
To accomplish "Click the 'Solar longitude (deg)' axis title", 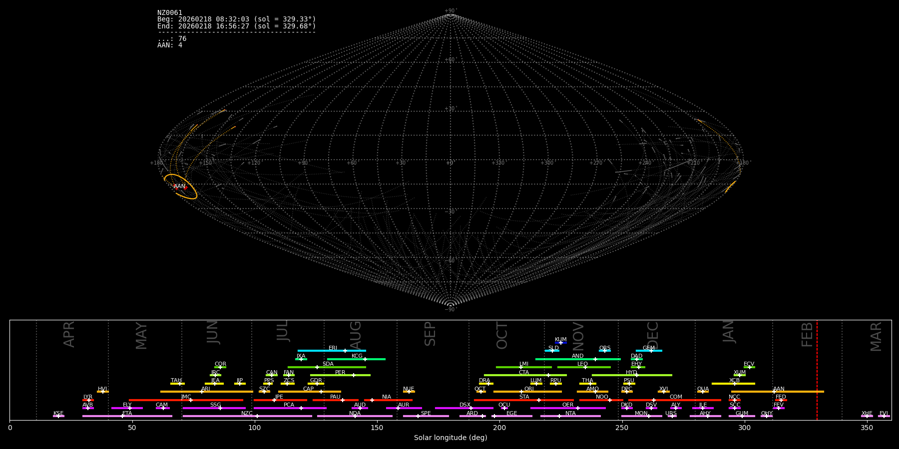I will coord(450,438).
